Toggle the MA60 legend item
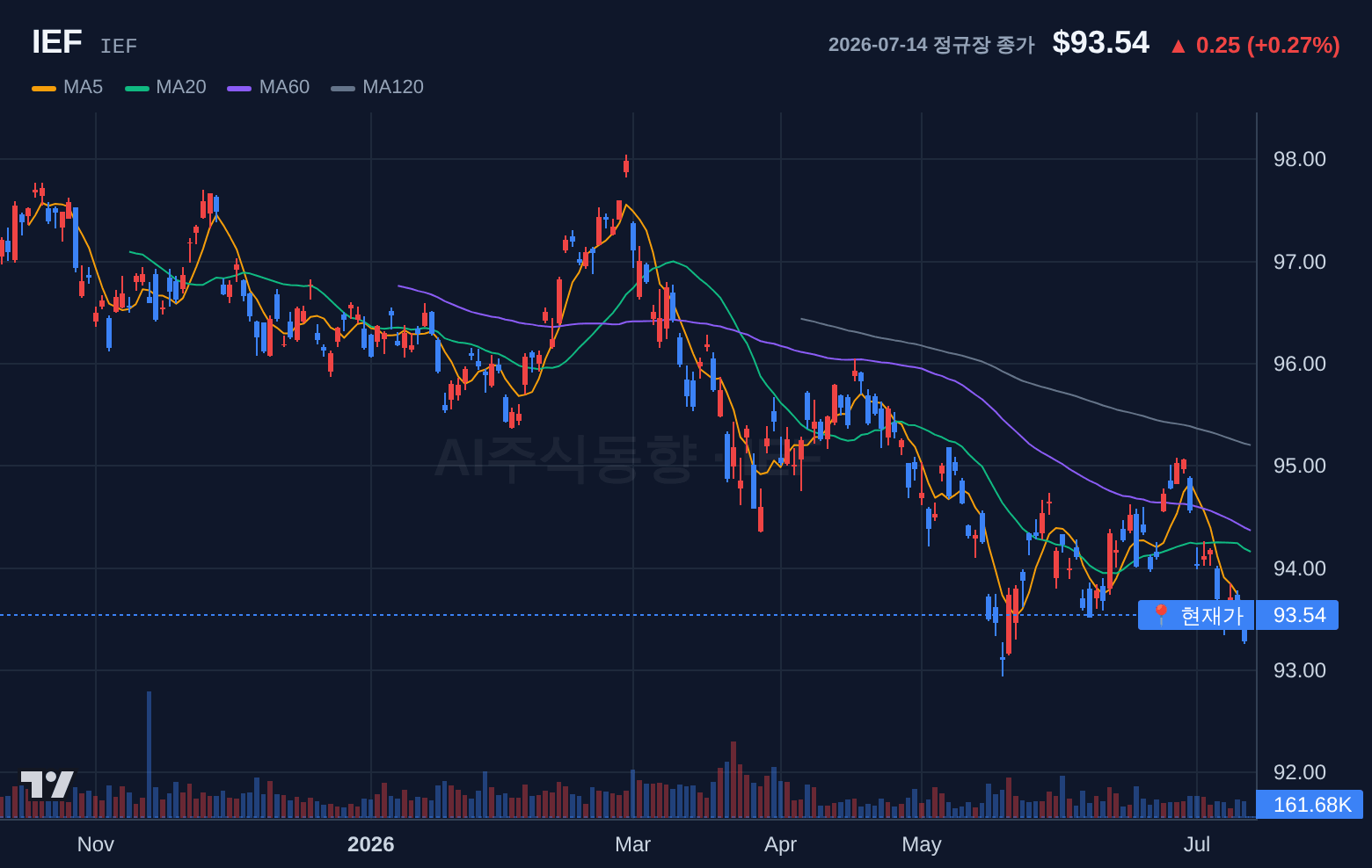 [268, 87]
